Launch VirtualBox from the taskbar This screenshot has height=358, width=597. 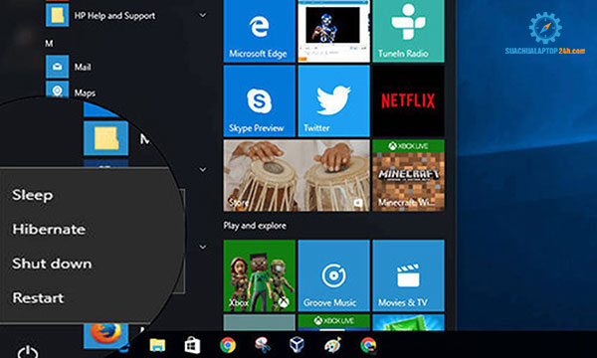[297, 345]
